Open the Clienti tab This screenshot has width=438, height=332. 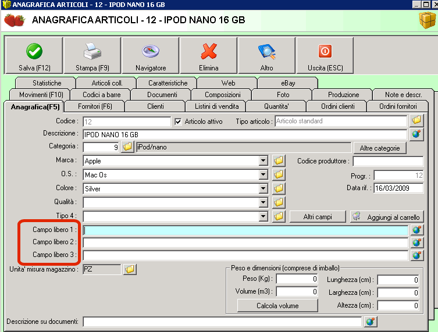pyautogui.click(x=155, y=106)
